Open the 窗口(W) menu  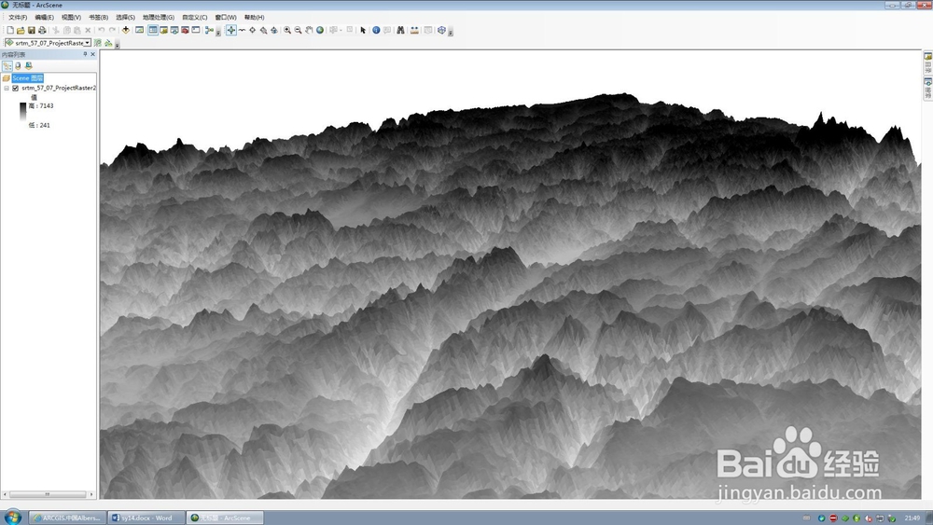226,17
